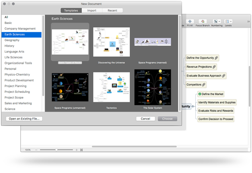This screenshot has height=173, width=252.
Task: Collapse the Opportunity branch toggle circle
Action: pyautogui.click(x=193, y=106)
